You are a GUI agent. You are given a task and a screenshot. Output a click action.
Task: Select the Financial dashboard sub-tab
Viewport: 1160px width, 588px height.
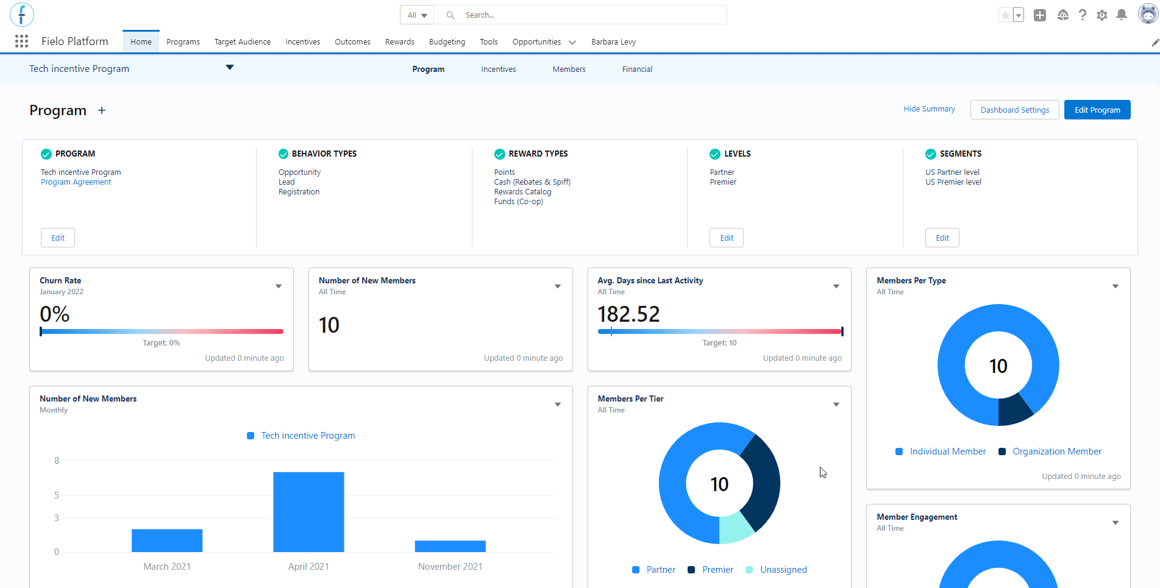click(x=638, y=69)
